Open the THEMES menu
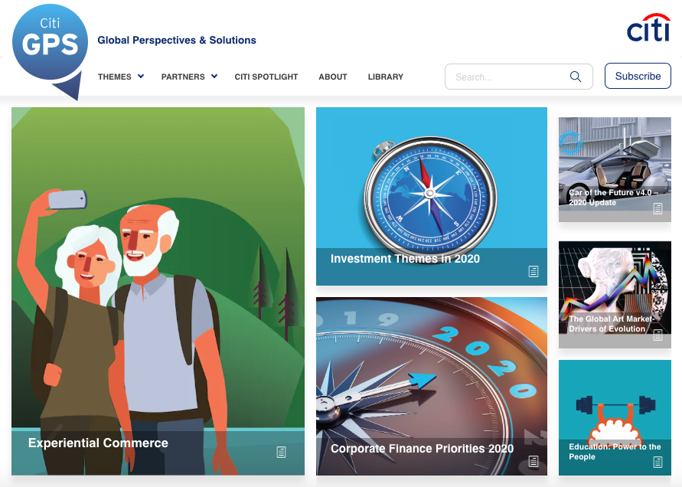Viewport: 682px width, 487px height. tap(114, 77)
